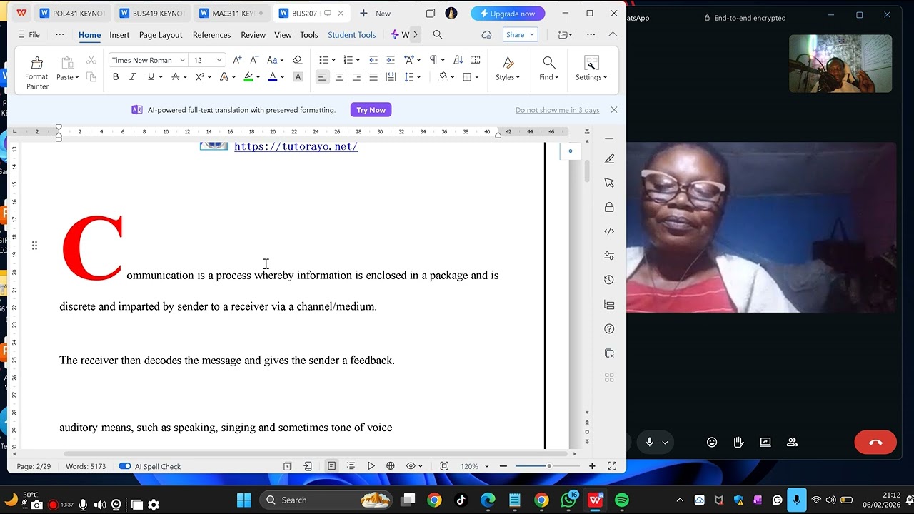This screenshot has height=514, width=914.
Task: Open the Times New Roman font dropdown
Action: click(x=183, y=60)
